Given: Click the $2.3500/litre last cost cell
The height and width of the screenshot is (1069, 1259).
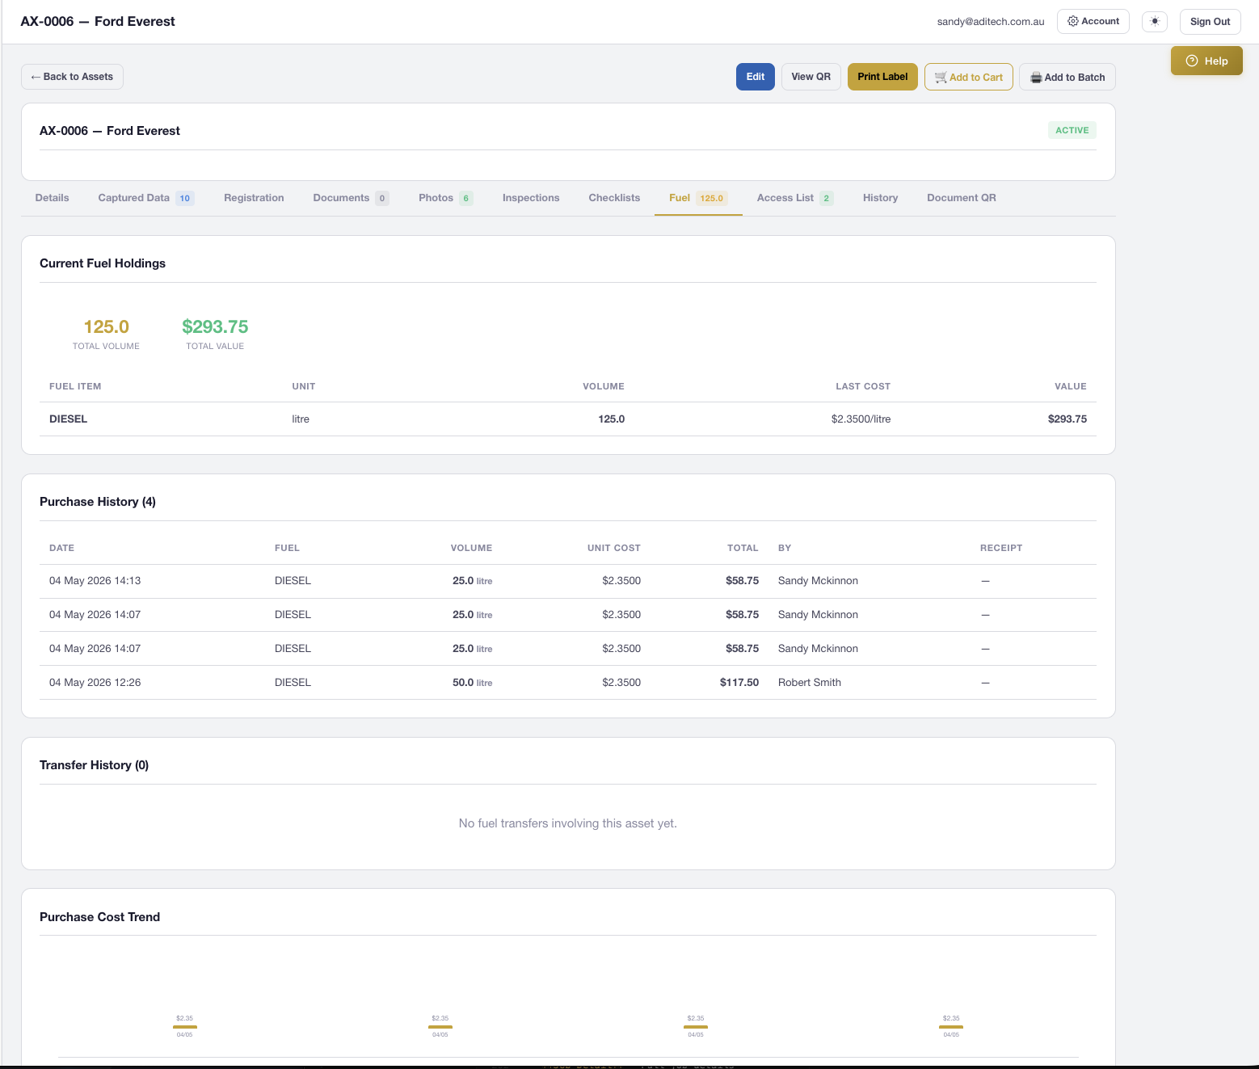Looking at the screenshot, I should (861, 419).
